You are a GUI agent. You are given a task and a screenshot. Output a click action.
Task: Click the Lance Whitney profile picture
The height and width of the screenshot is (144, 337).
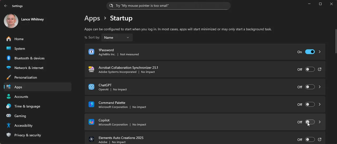[11, 21]
